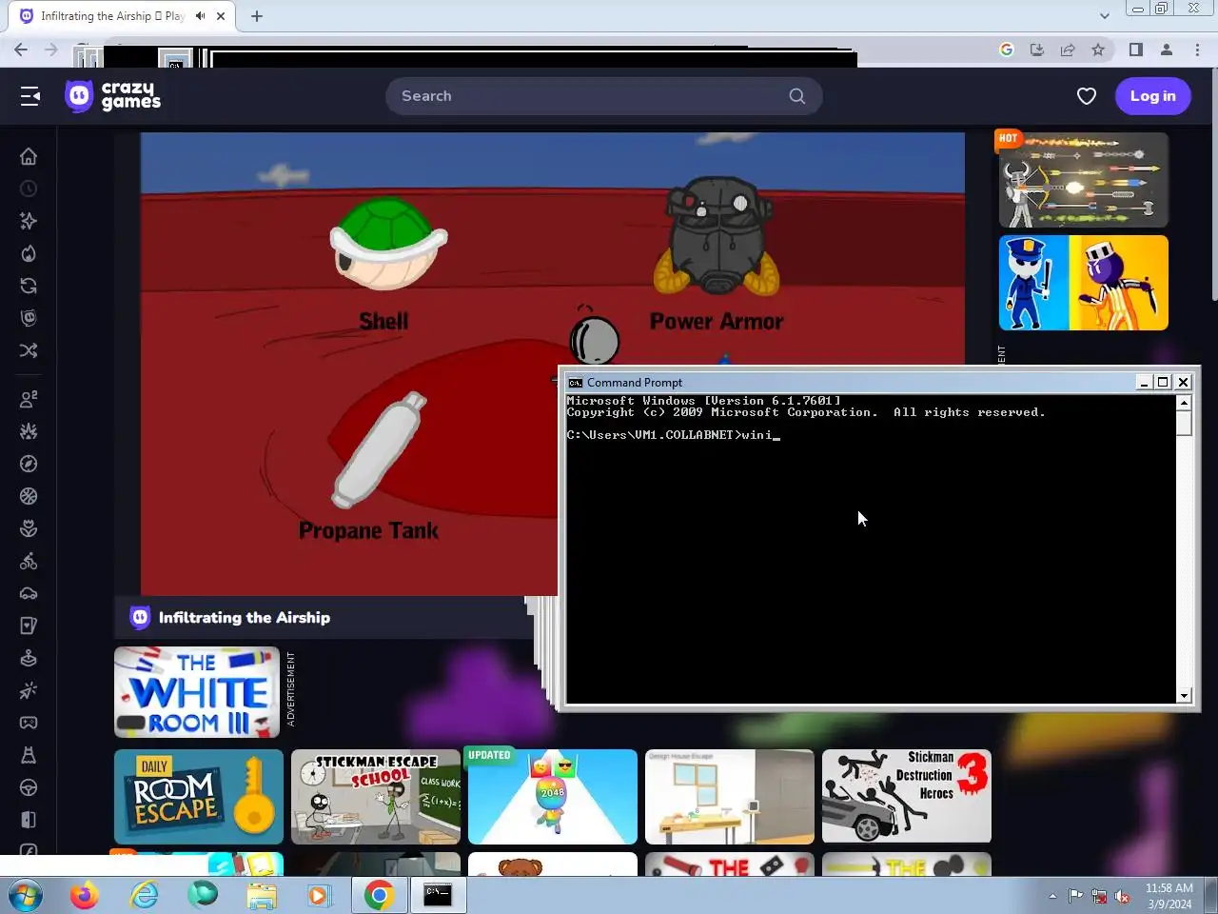The width and height of the screenshot is (1218, 914).
Task: Click Random game shuffle icon
Action: [29, 350]
